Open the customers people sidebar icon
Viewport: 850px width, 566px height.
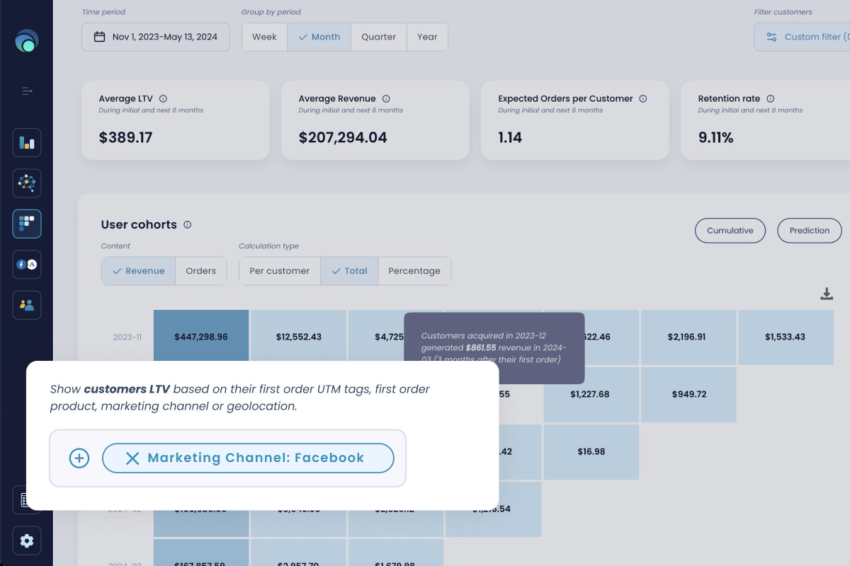(x=27, y=305)
